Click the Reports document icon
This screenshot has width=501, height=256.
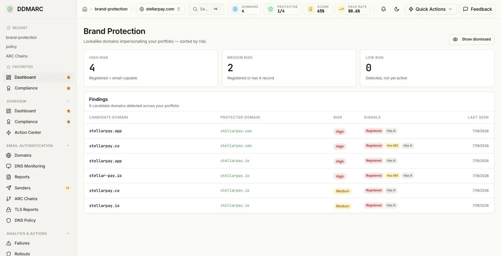click(x=9, y=177)
